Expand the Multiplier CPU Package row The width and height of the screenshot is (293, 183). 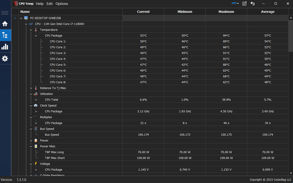pyautogui.click(x=36, y=123)
